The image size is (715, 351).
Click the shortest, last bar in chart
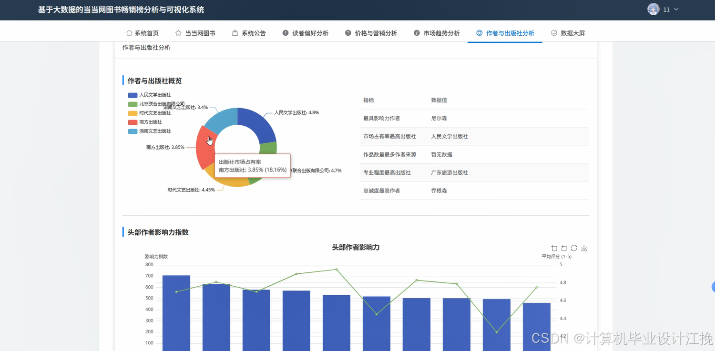537,327
